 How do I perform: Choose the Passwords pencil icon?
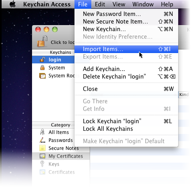click(42, 140)
